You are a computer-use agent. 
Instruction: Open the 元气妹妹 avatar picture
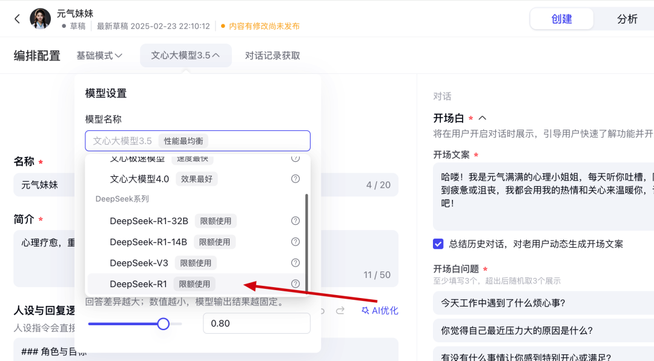point(40,19)
